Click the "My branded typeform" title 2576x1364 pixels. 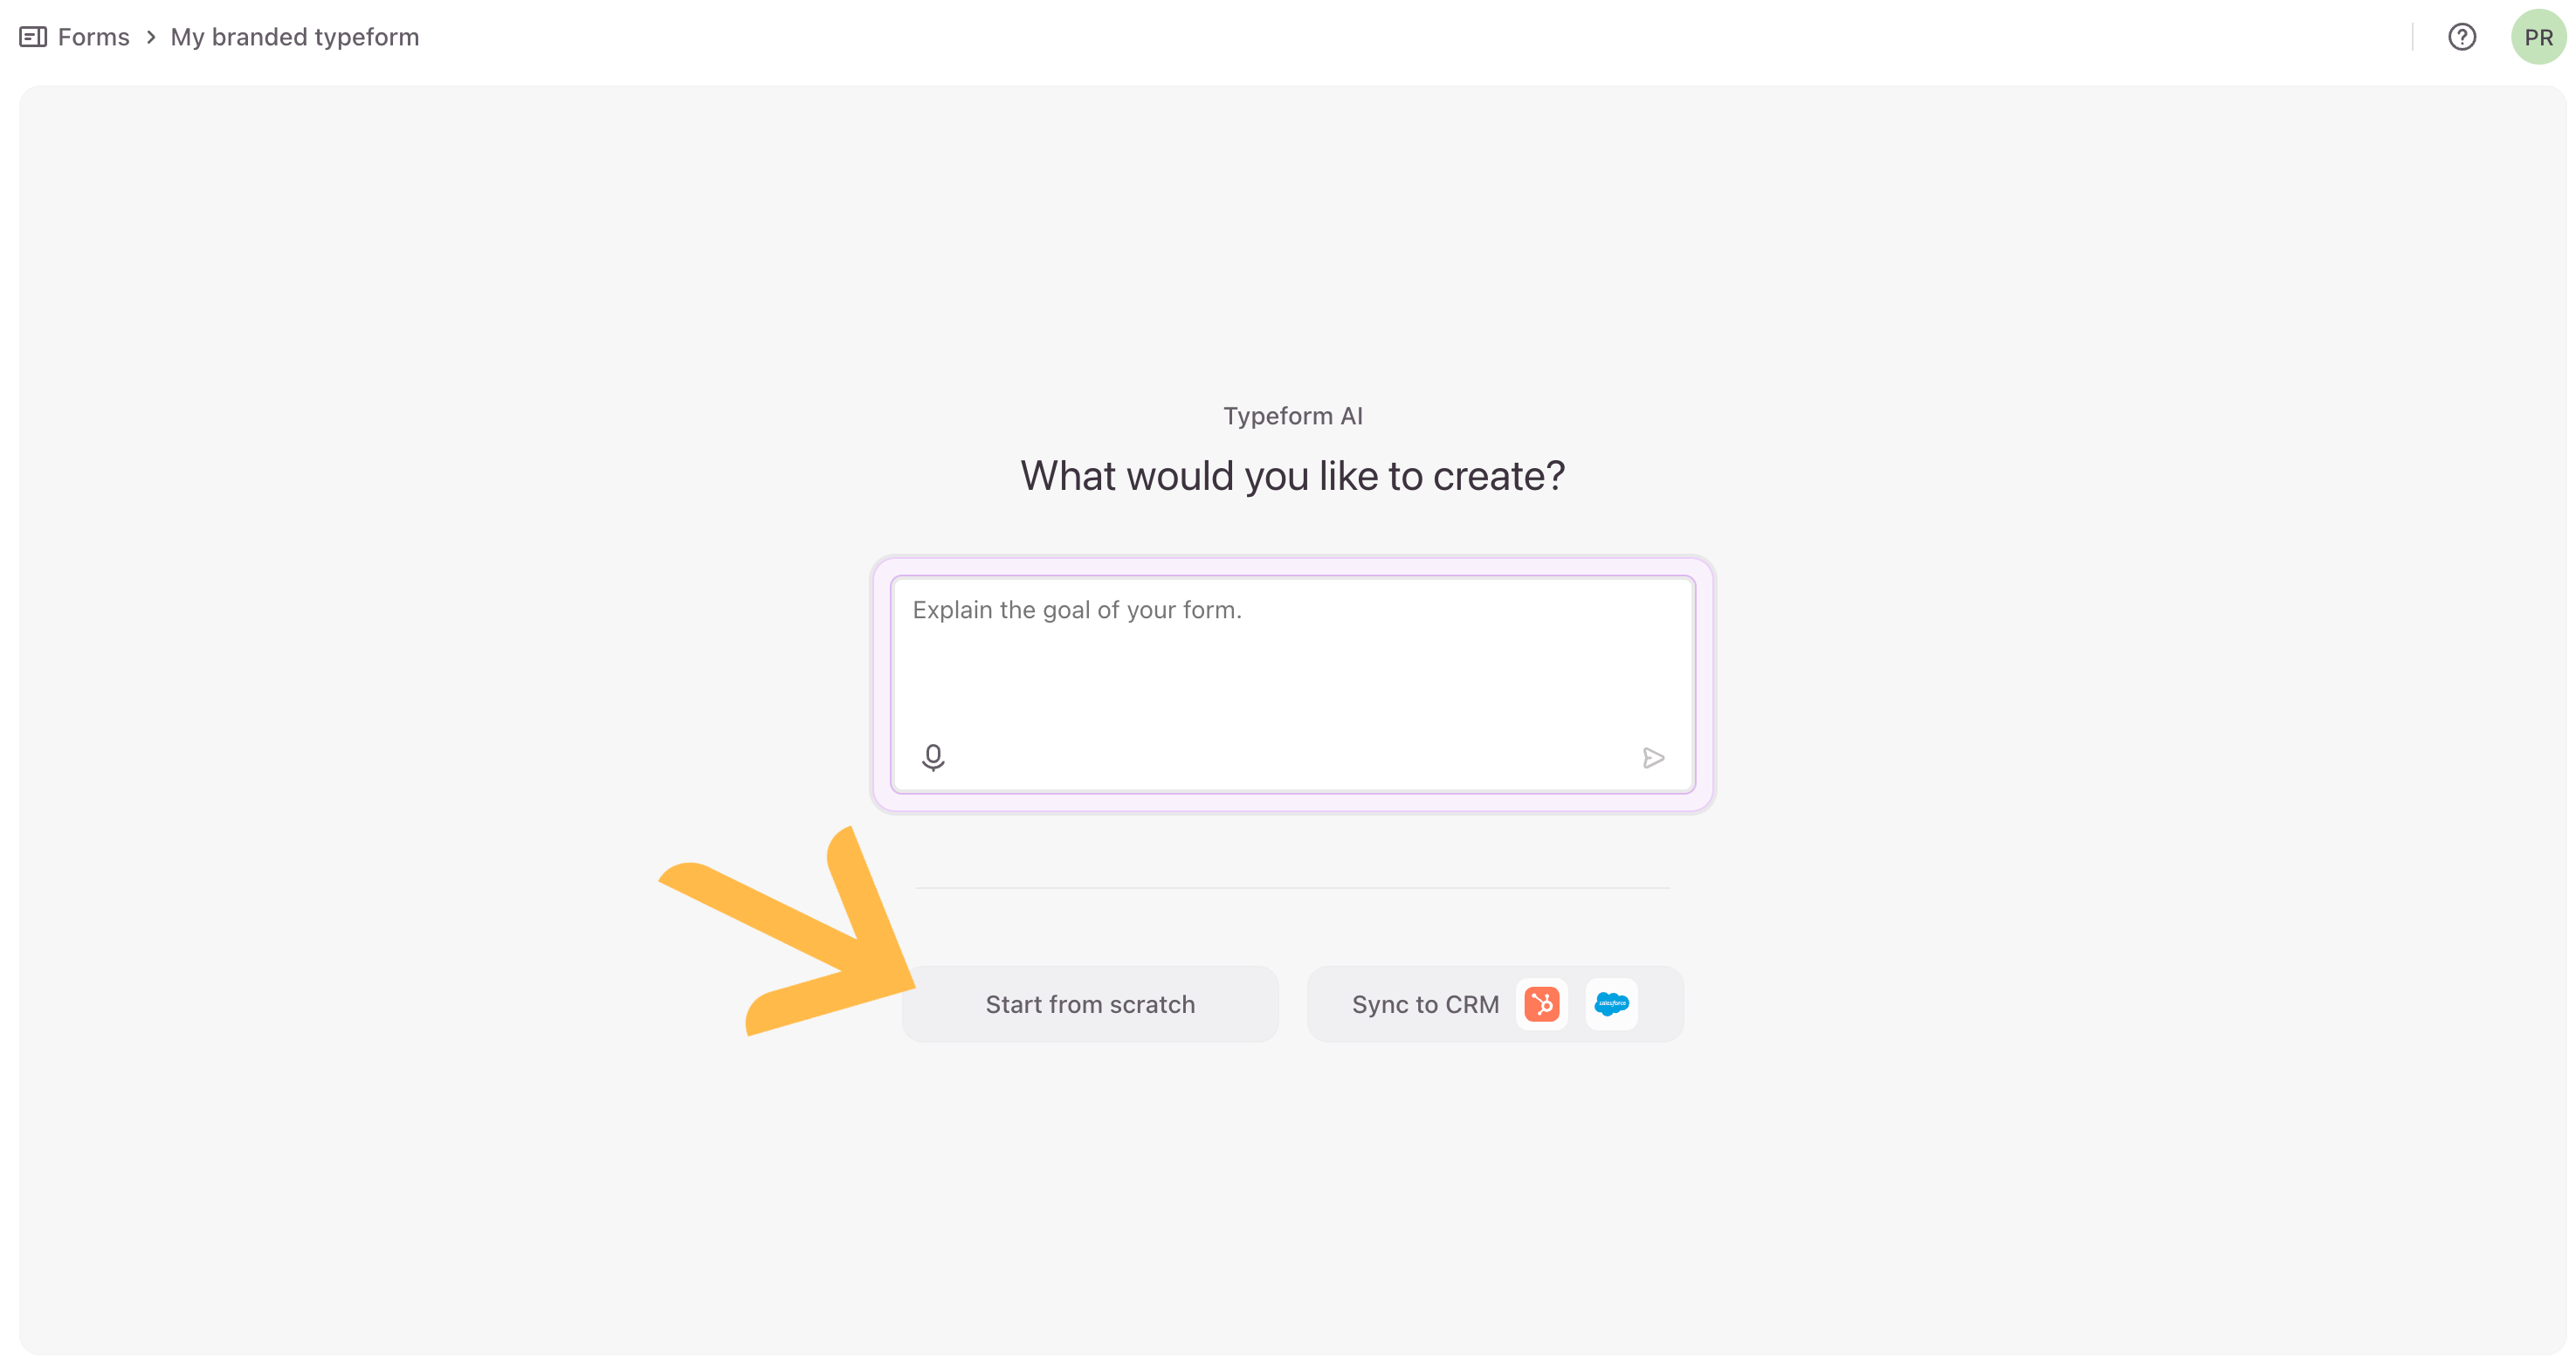tap(294, 37)
